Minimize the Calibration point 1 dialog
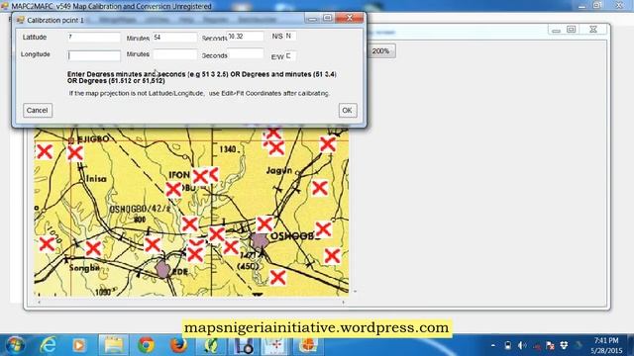634x356 pixels. (x=312, y=18)
